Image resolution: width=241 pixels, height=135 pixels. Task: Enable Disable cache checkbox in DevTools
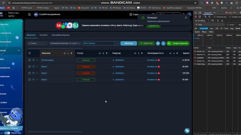230,16
